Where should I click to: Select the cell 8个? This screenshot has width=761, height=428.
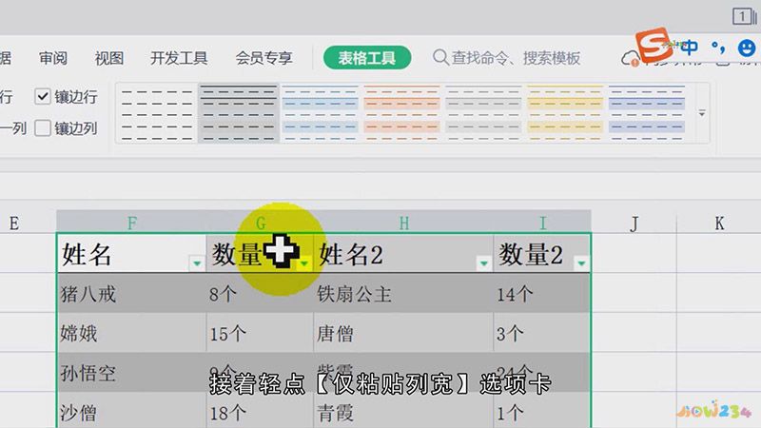[260, 293]
